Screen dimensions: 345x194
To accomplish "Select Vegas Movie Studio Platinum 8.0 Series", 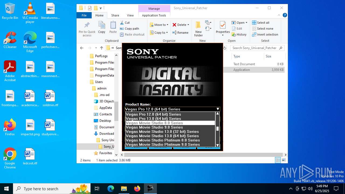I will (x=170, y=140).
